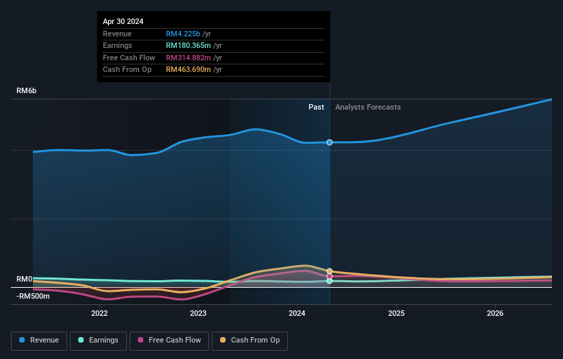This screenshot has height=359, width=563.
Task: Toggle the Earnings legend series
Action: 98,341
